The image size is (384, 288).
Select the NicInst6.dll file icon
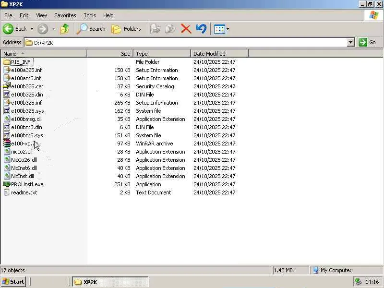(7, 168)
